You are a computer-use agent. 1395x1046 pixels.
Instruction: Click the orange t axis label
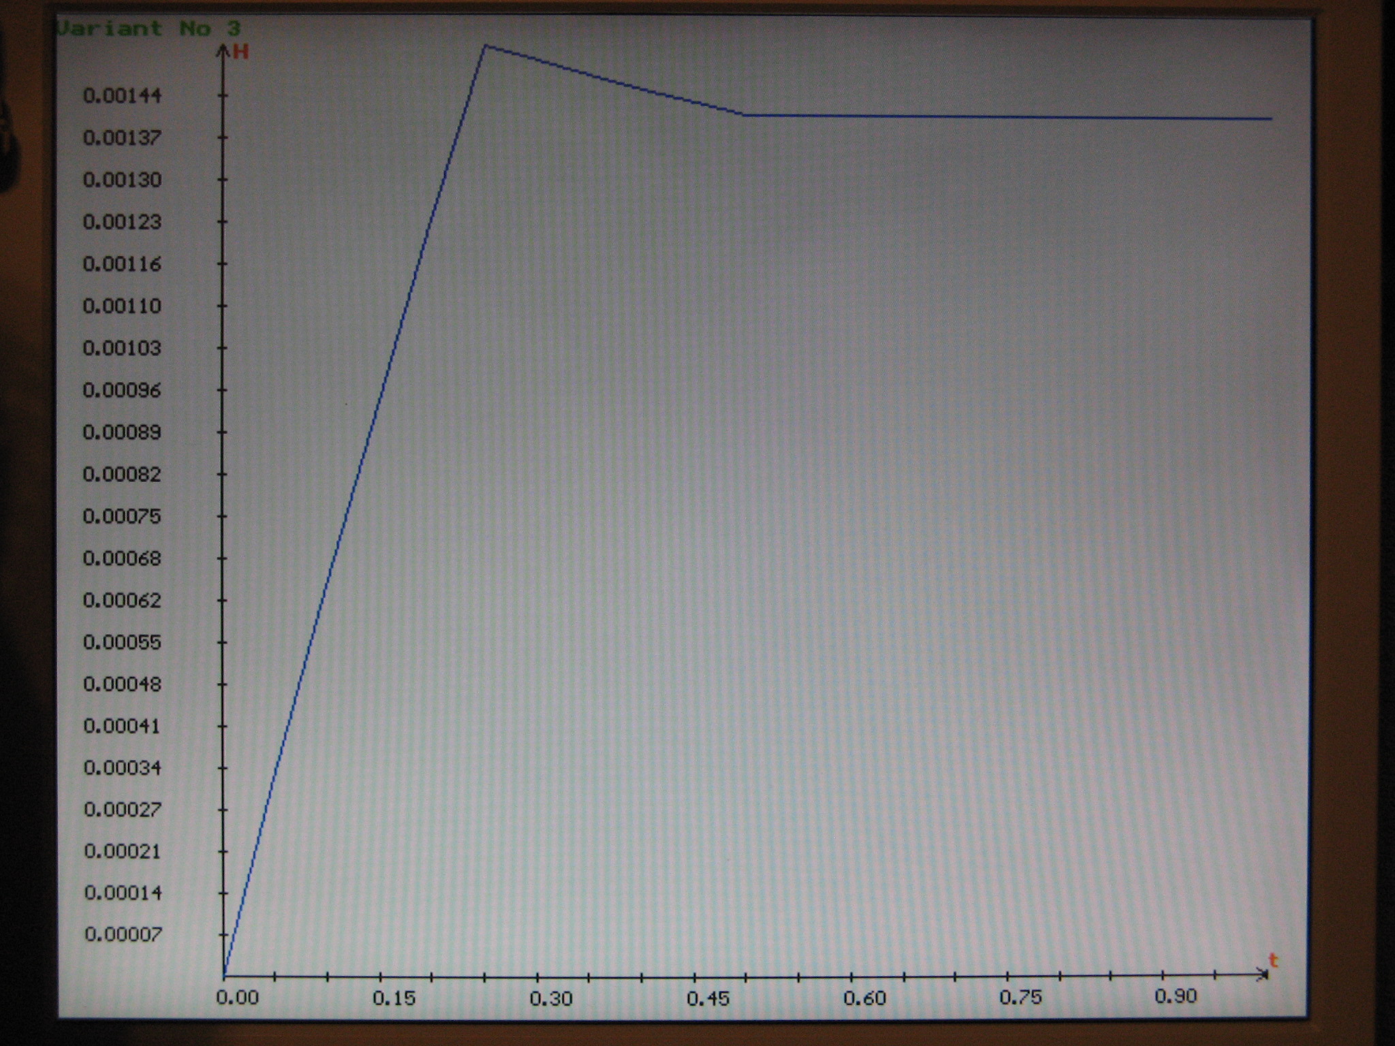point(1273,960)
